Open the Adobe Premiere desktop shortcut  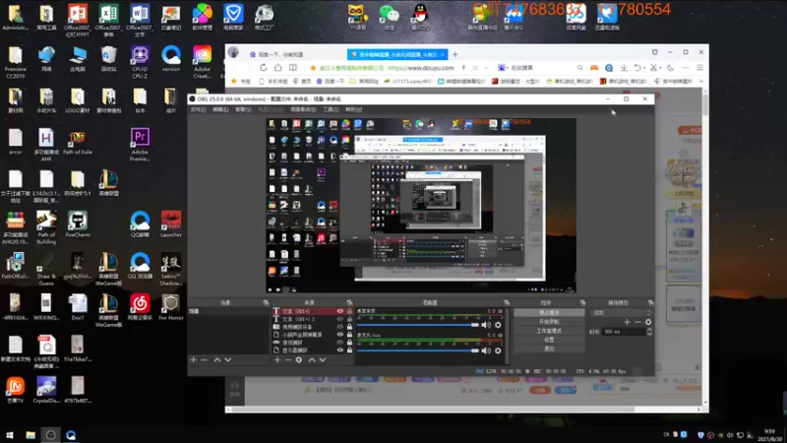point(140,145)
